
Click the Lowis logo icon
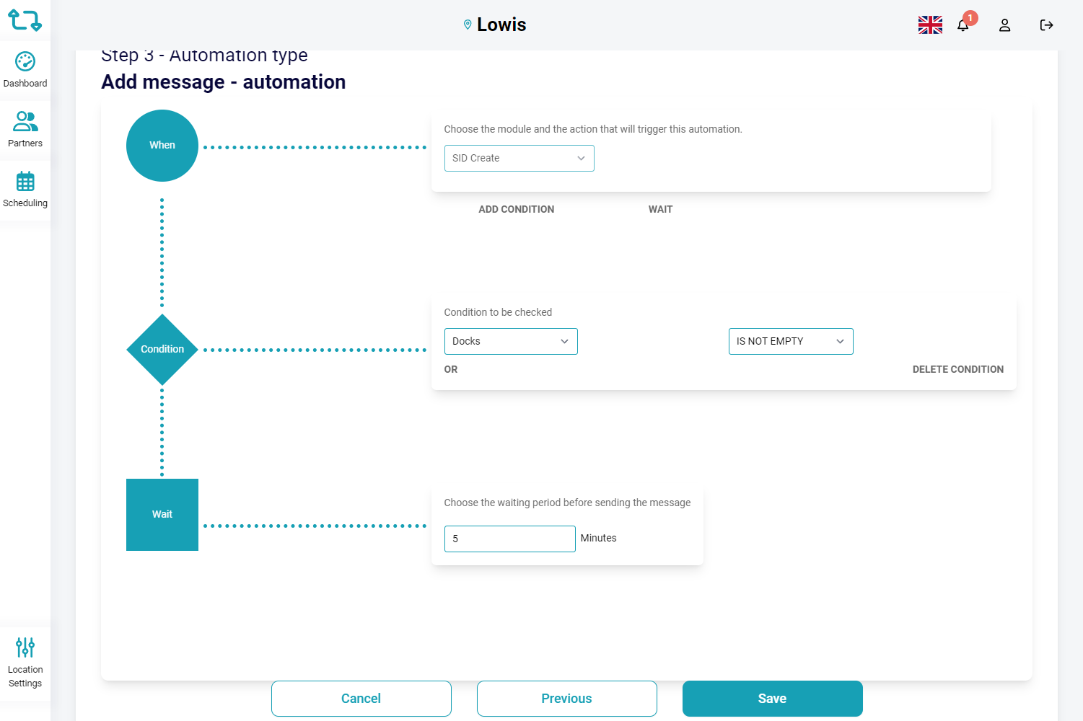pyautogui.click(x=25, y=20)
